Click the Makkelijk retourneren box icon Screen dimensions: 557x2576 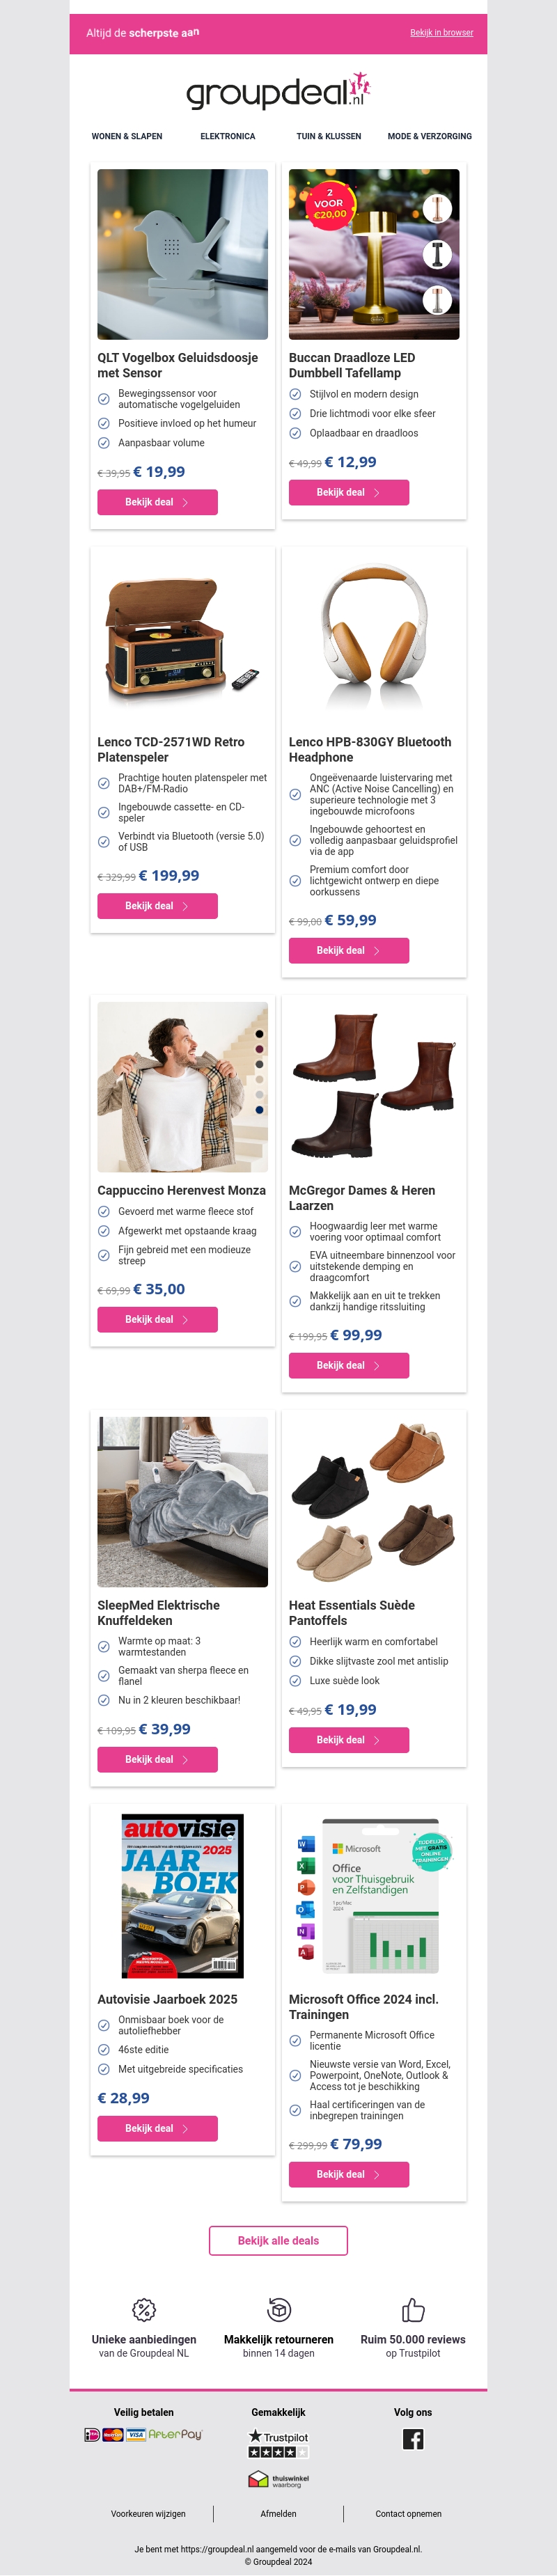(x=279, y=2310)
